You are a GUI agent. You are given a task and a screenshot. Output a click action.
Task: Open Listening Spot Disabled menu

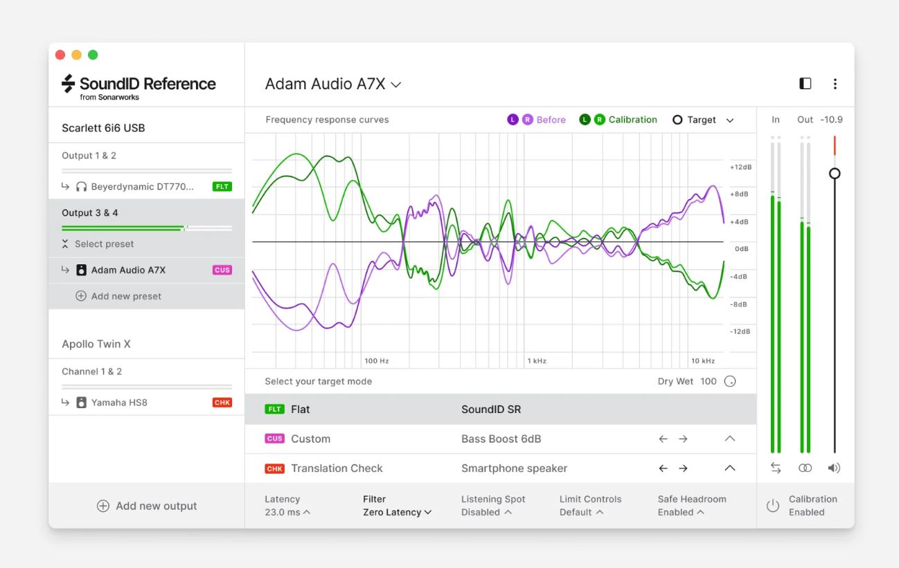pos(493,506)
